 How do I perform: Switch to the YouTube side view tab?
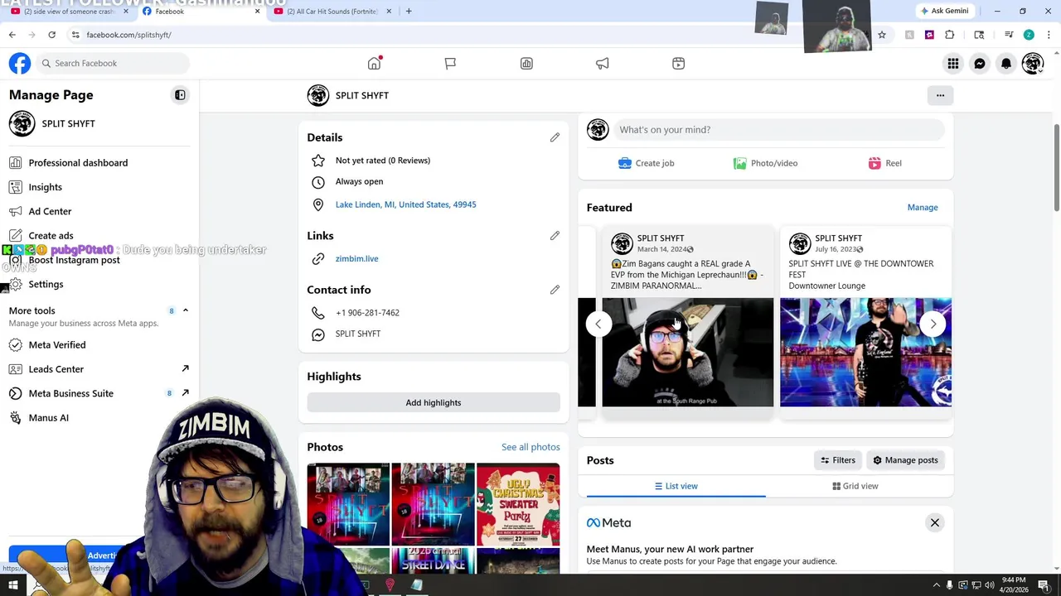click(x=70, y=12)
